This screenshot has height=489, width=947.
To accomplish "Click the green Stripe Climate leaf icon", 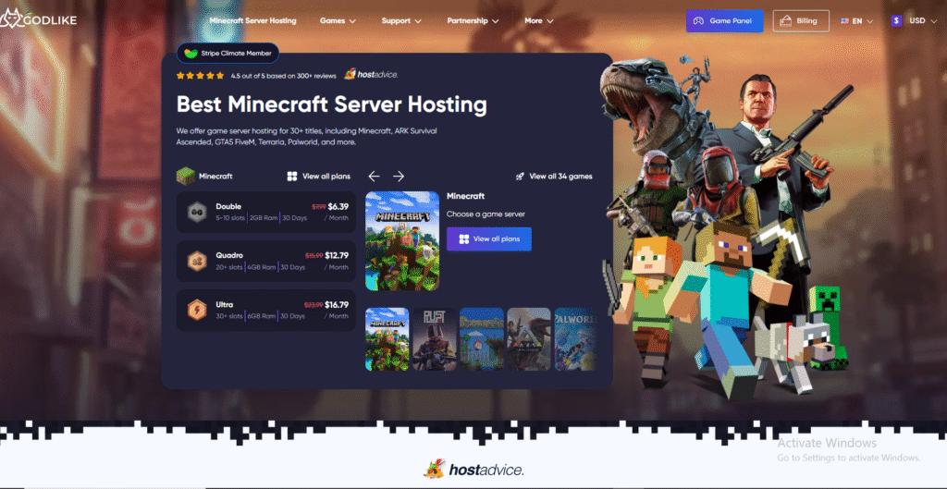I will (191, 53).
